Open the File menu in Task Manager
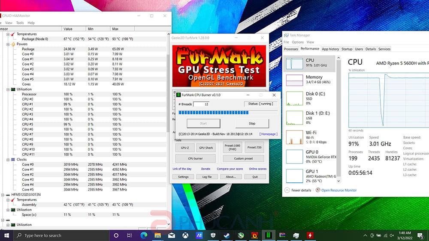 (286, 42)
